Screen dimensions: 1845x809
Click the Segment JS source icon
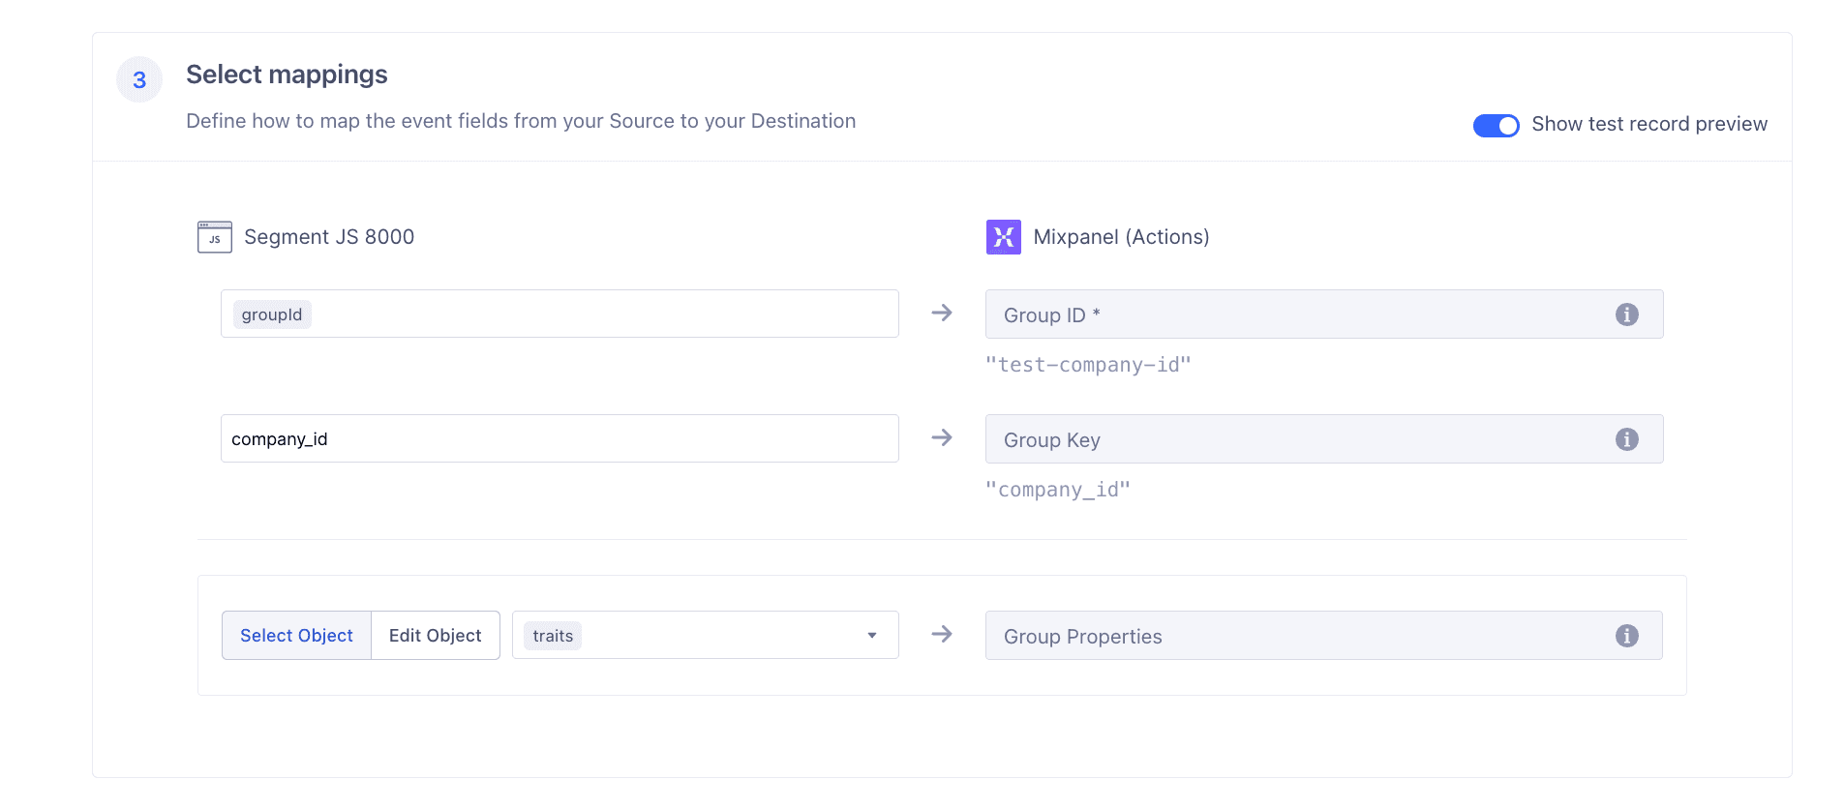click(214, 237)
